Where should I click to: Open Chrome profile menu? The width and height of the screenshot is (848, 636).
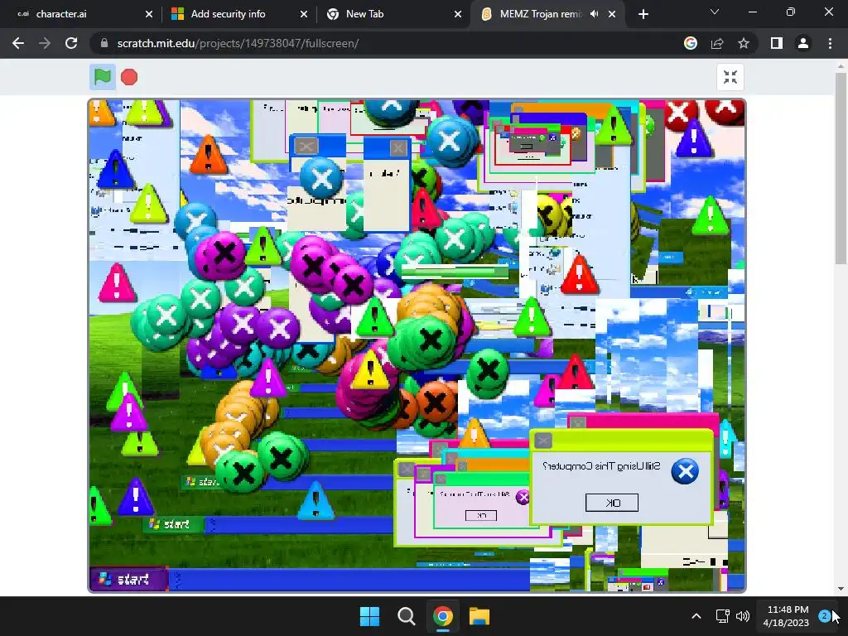point(803,43)
